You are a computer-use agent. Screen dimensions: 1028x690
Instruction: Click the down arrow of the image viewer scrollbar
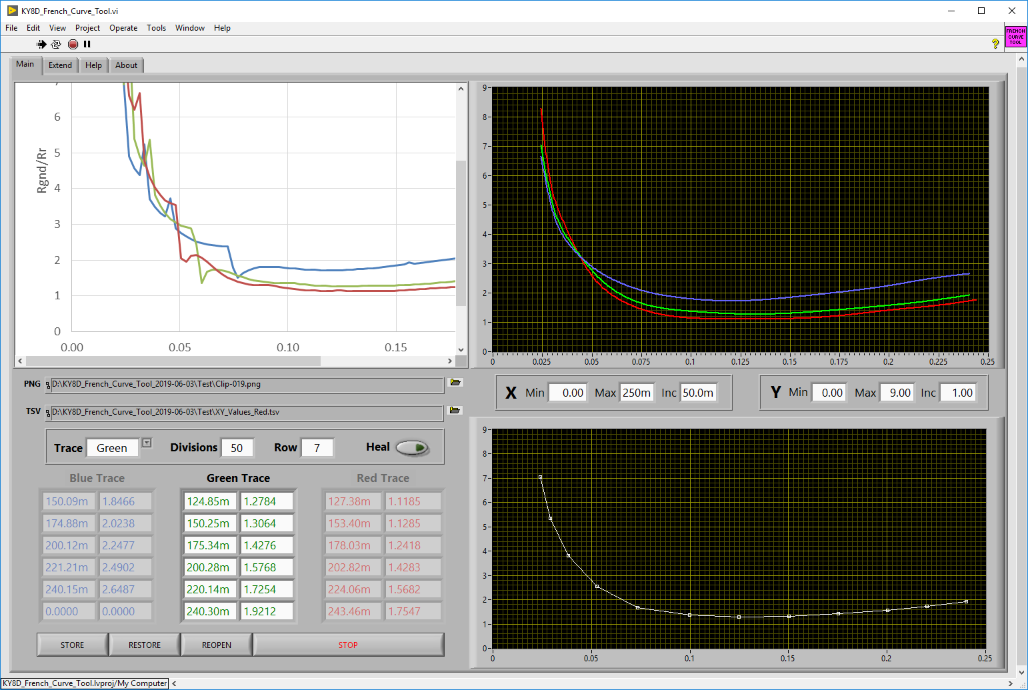[461, 349]
